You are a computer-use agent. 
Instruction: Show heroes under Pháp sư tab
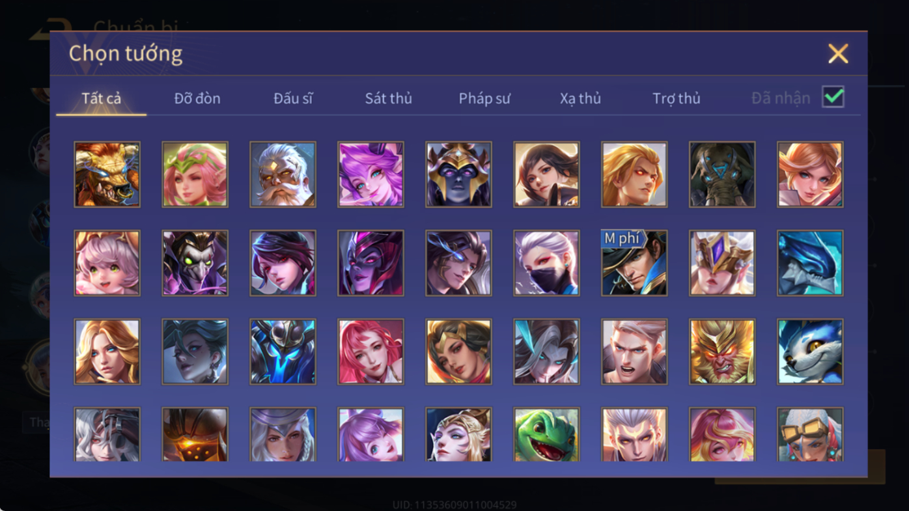[484, 98]
